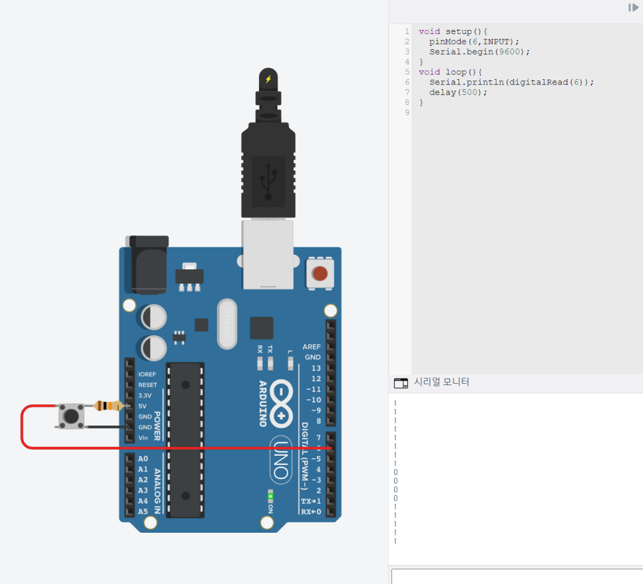
Task: Focus the serial monitor input field
Action: 517,576
